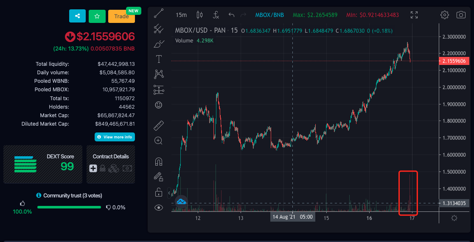Switch chart to MBOX/BNB pair

pos(269,15)
